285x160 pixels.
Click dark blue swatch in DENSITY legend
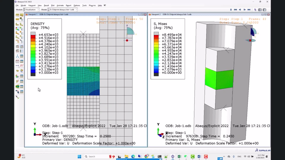(x=33, y=71)
